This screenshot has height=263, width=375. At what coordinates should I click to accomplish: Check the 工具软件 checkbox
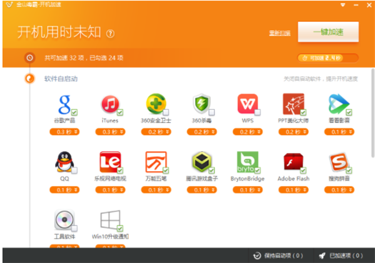[74, 229]
